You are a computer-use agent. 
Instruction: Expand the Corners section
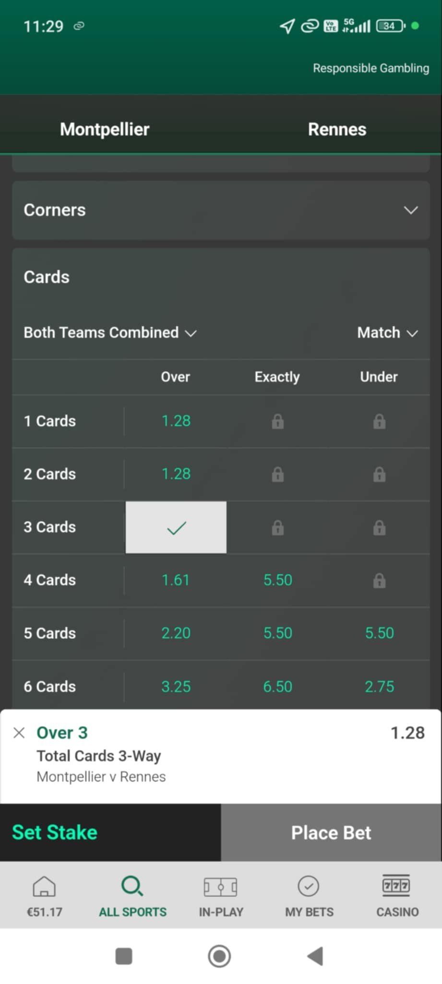(221, 210)
